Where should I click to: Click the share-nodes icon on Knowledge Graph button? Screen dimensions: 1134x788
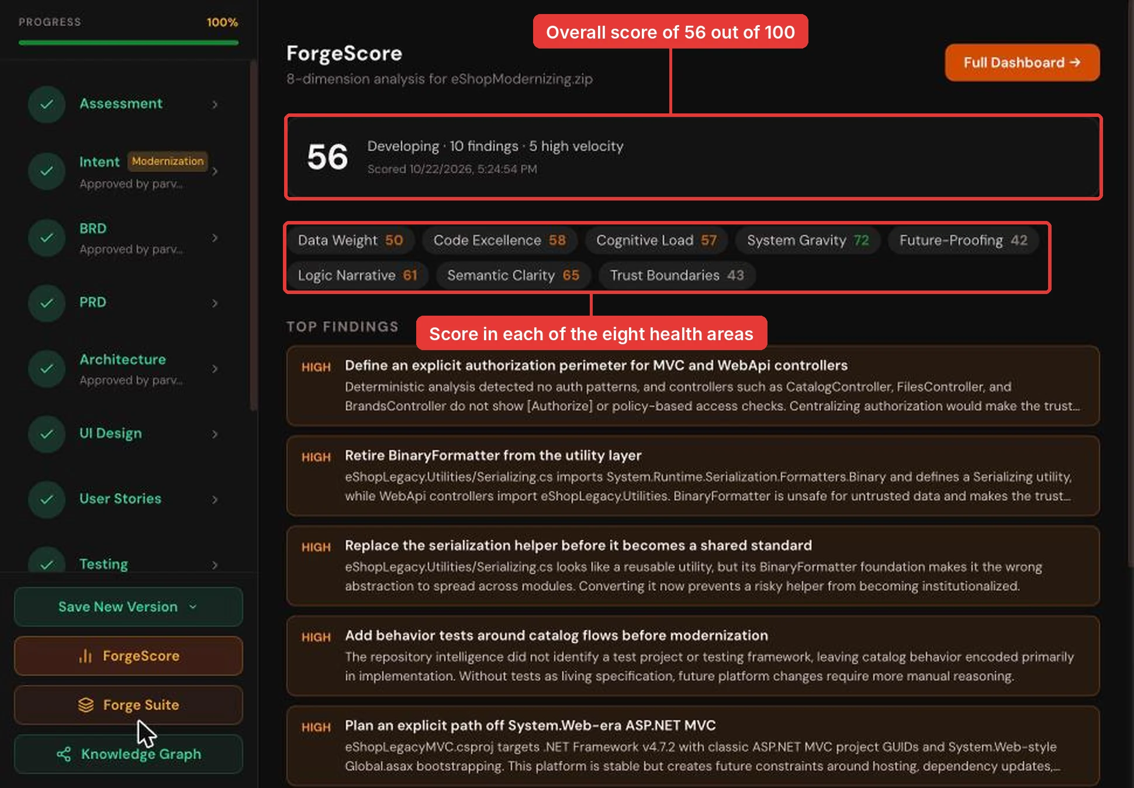(x=64, y=754)
